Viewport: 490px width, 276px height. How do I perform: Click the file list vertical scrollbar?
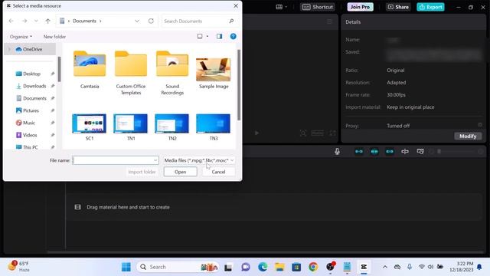tap(239, 84)
